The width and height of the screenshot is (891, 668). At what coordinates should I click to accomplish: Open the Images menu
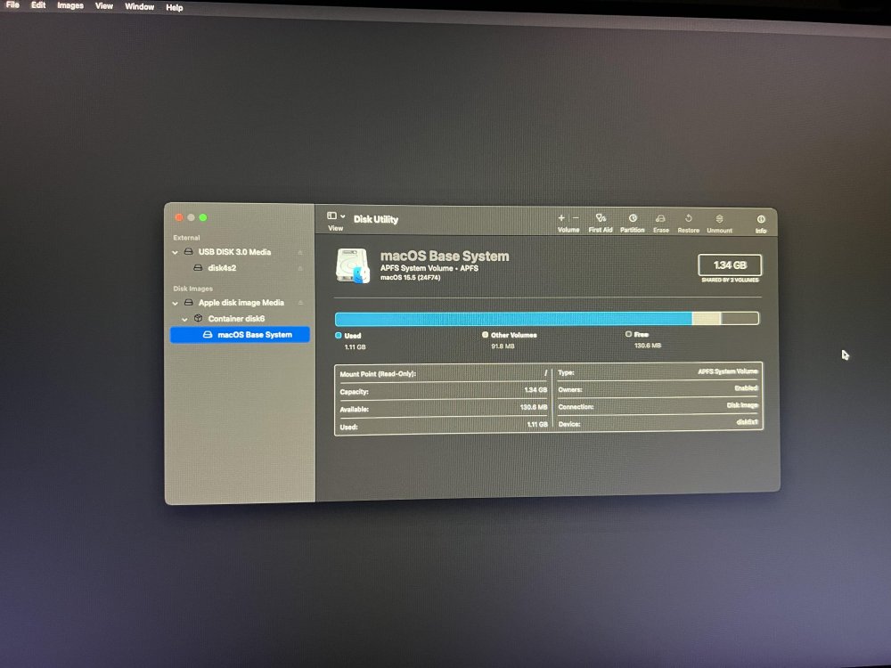[70, 5]
